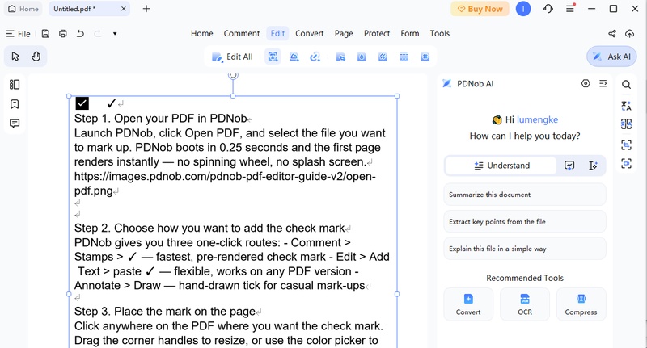Click the Redo arrow
This screenshot has width=647, height=348.
[97, 33]
